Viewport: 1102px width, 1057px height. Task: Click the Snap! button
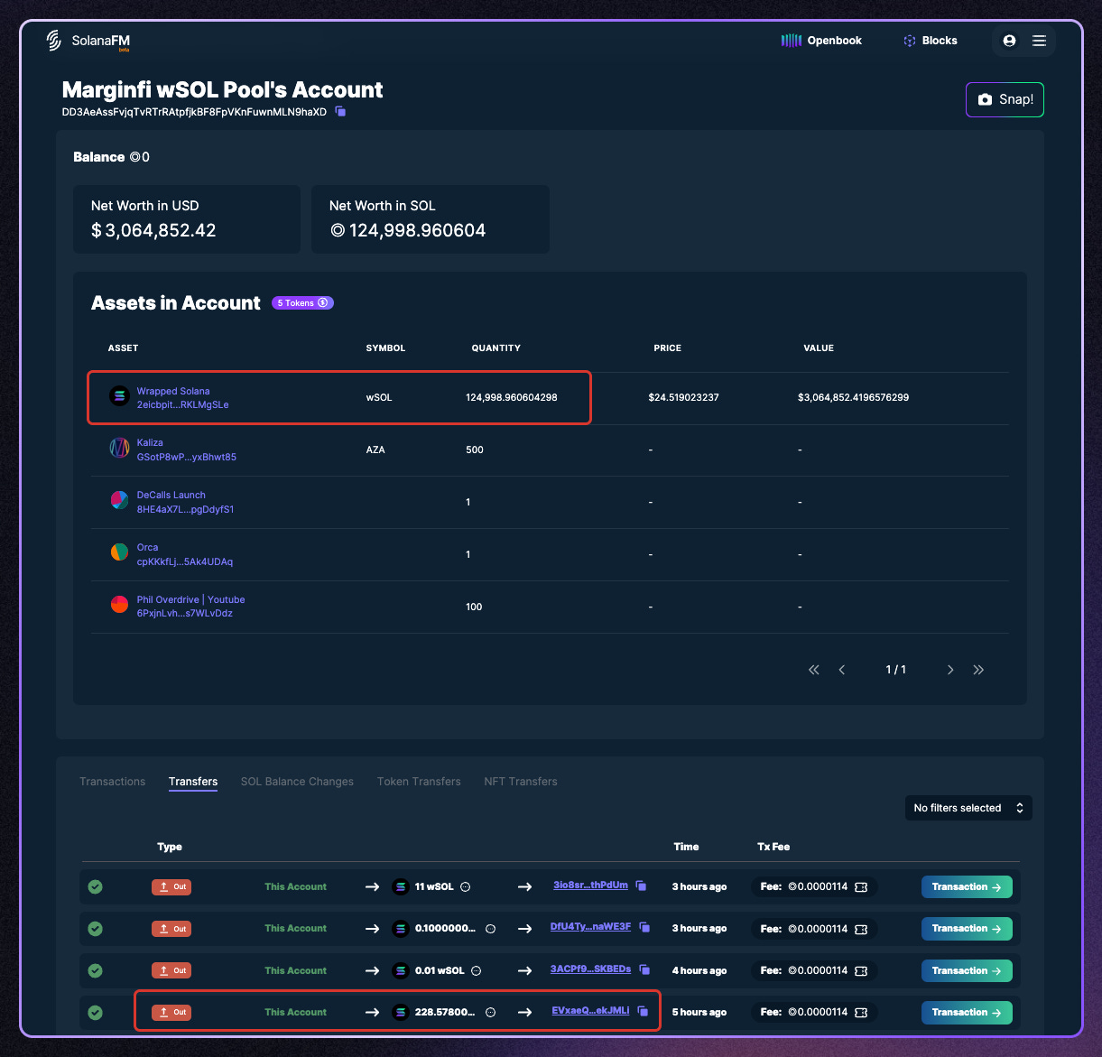pos(1005,99)
